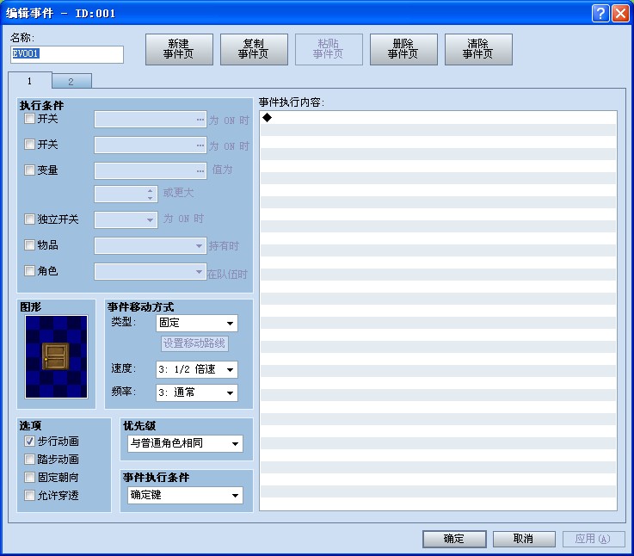Enable the 物品 condition checkbox
634x556 pixels.
click(29, 244)
